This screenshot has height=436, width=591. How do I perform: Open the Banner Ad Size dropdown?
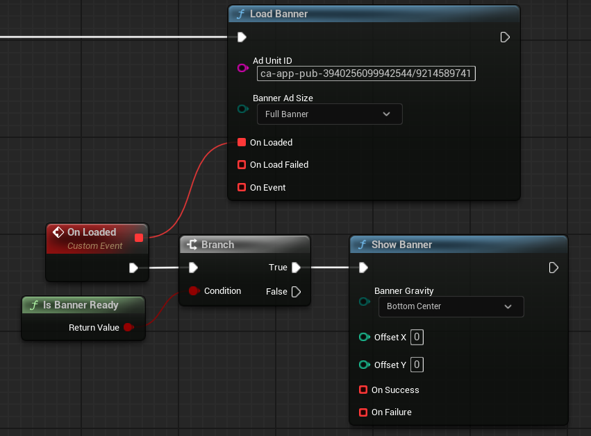click(329, 114)
